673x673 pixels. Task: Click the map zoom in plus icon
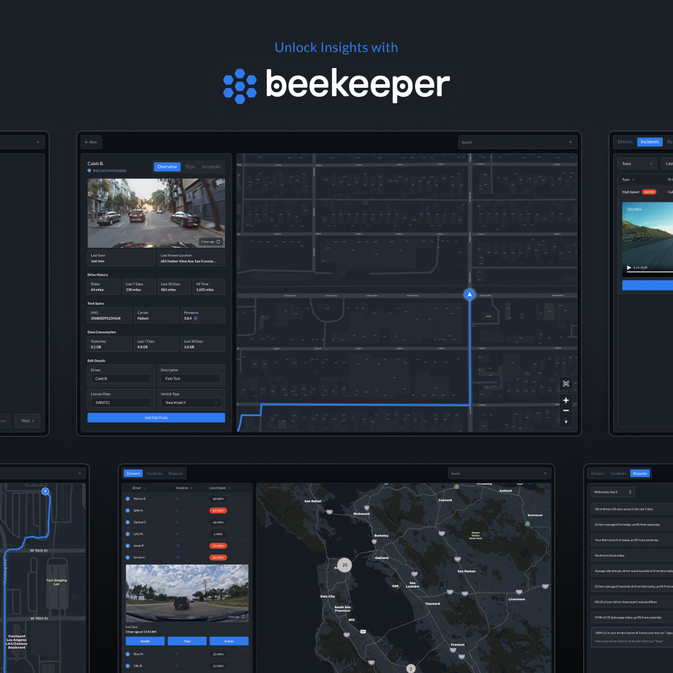coord(566,400)
